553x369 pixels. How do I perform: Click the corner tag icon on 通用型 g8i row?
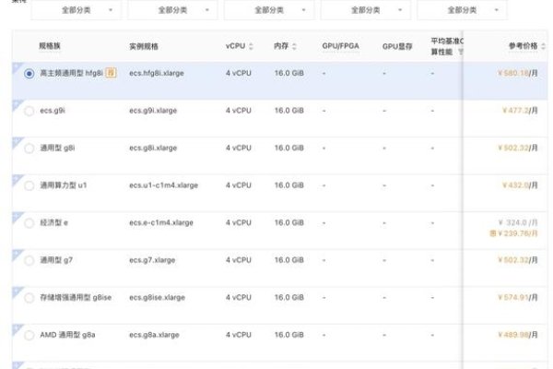[x=16, y=141]
